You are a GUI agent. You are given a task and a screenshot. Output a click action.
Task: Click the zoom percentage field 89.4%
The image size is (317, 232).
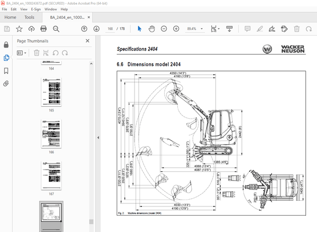192,29
